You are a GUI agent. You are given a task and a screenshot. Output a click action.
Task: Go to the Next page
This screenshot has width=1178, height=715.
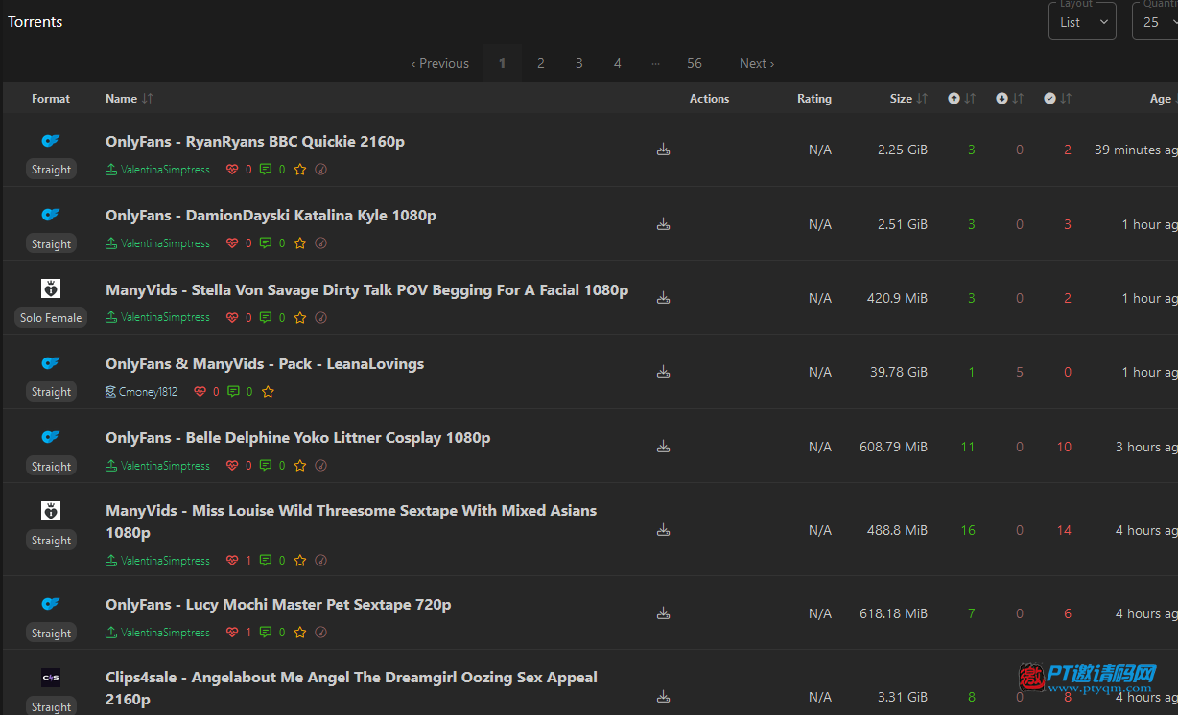tap(757, 63)
